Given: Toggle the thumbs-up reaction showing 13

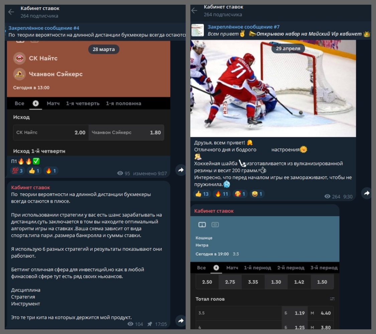Looking at the screenshot, I should pyautogui.click(x=202, y=194).
